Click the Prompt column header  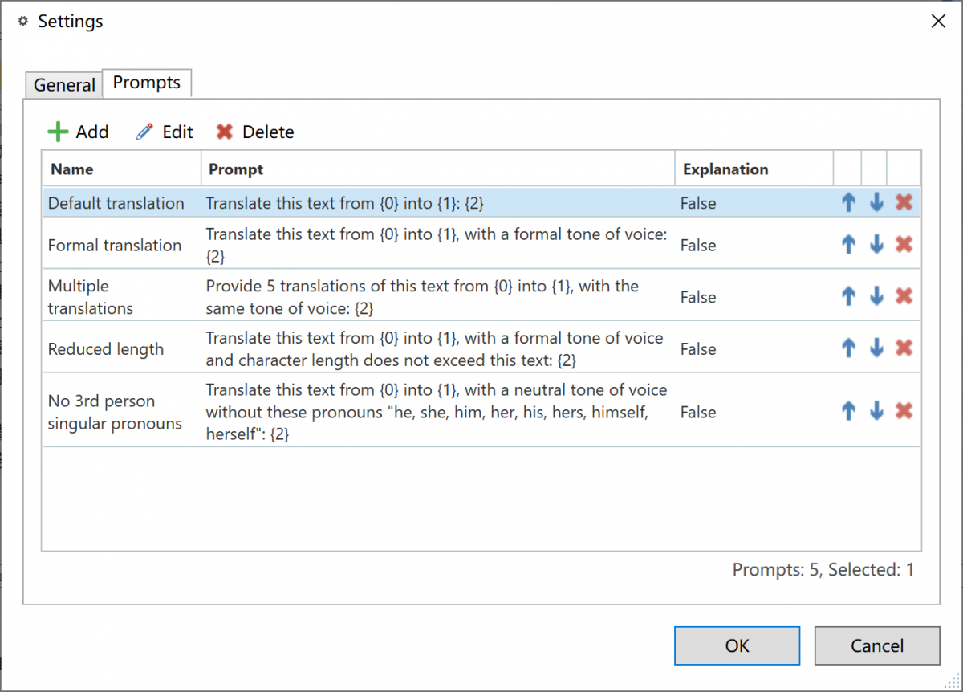437,169
